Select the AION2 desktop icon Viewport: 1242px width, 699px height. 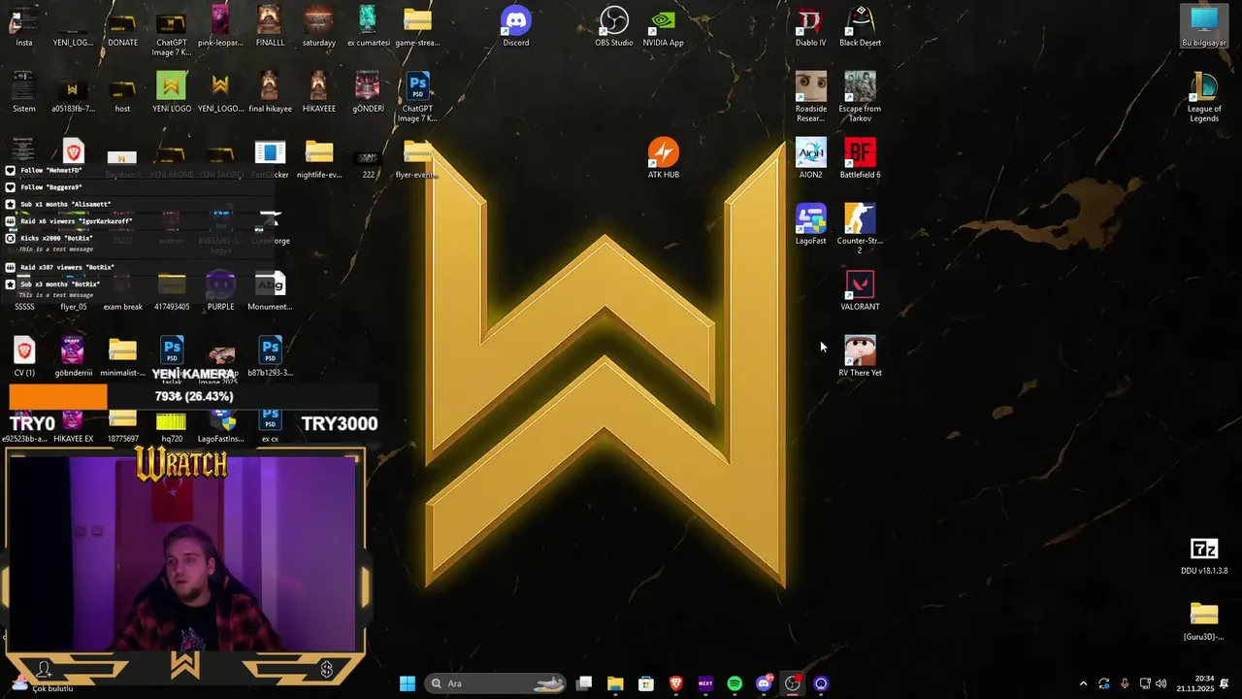coord(811,158)
